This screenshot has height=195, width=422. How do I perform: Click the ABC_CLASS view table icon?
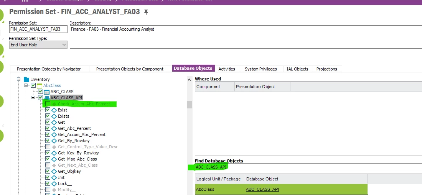click(x=47, y=92)
